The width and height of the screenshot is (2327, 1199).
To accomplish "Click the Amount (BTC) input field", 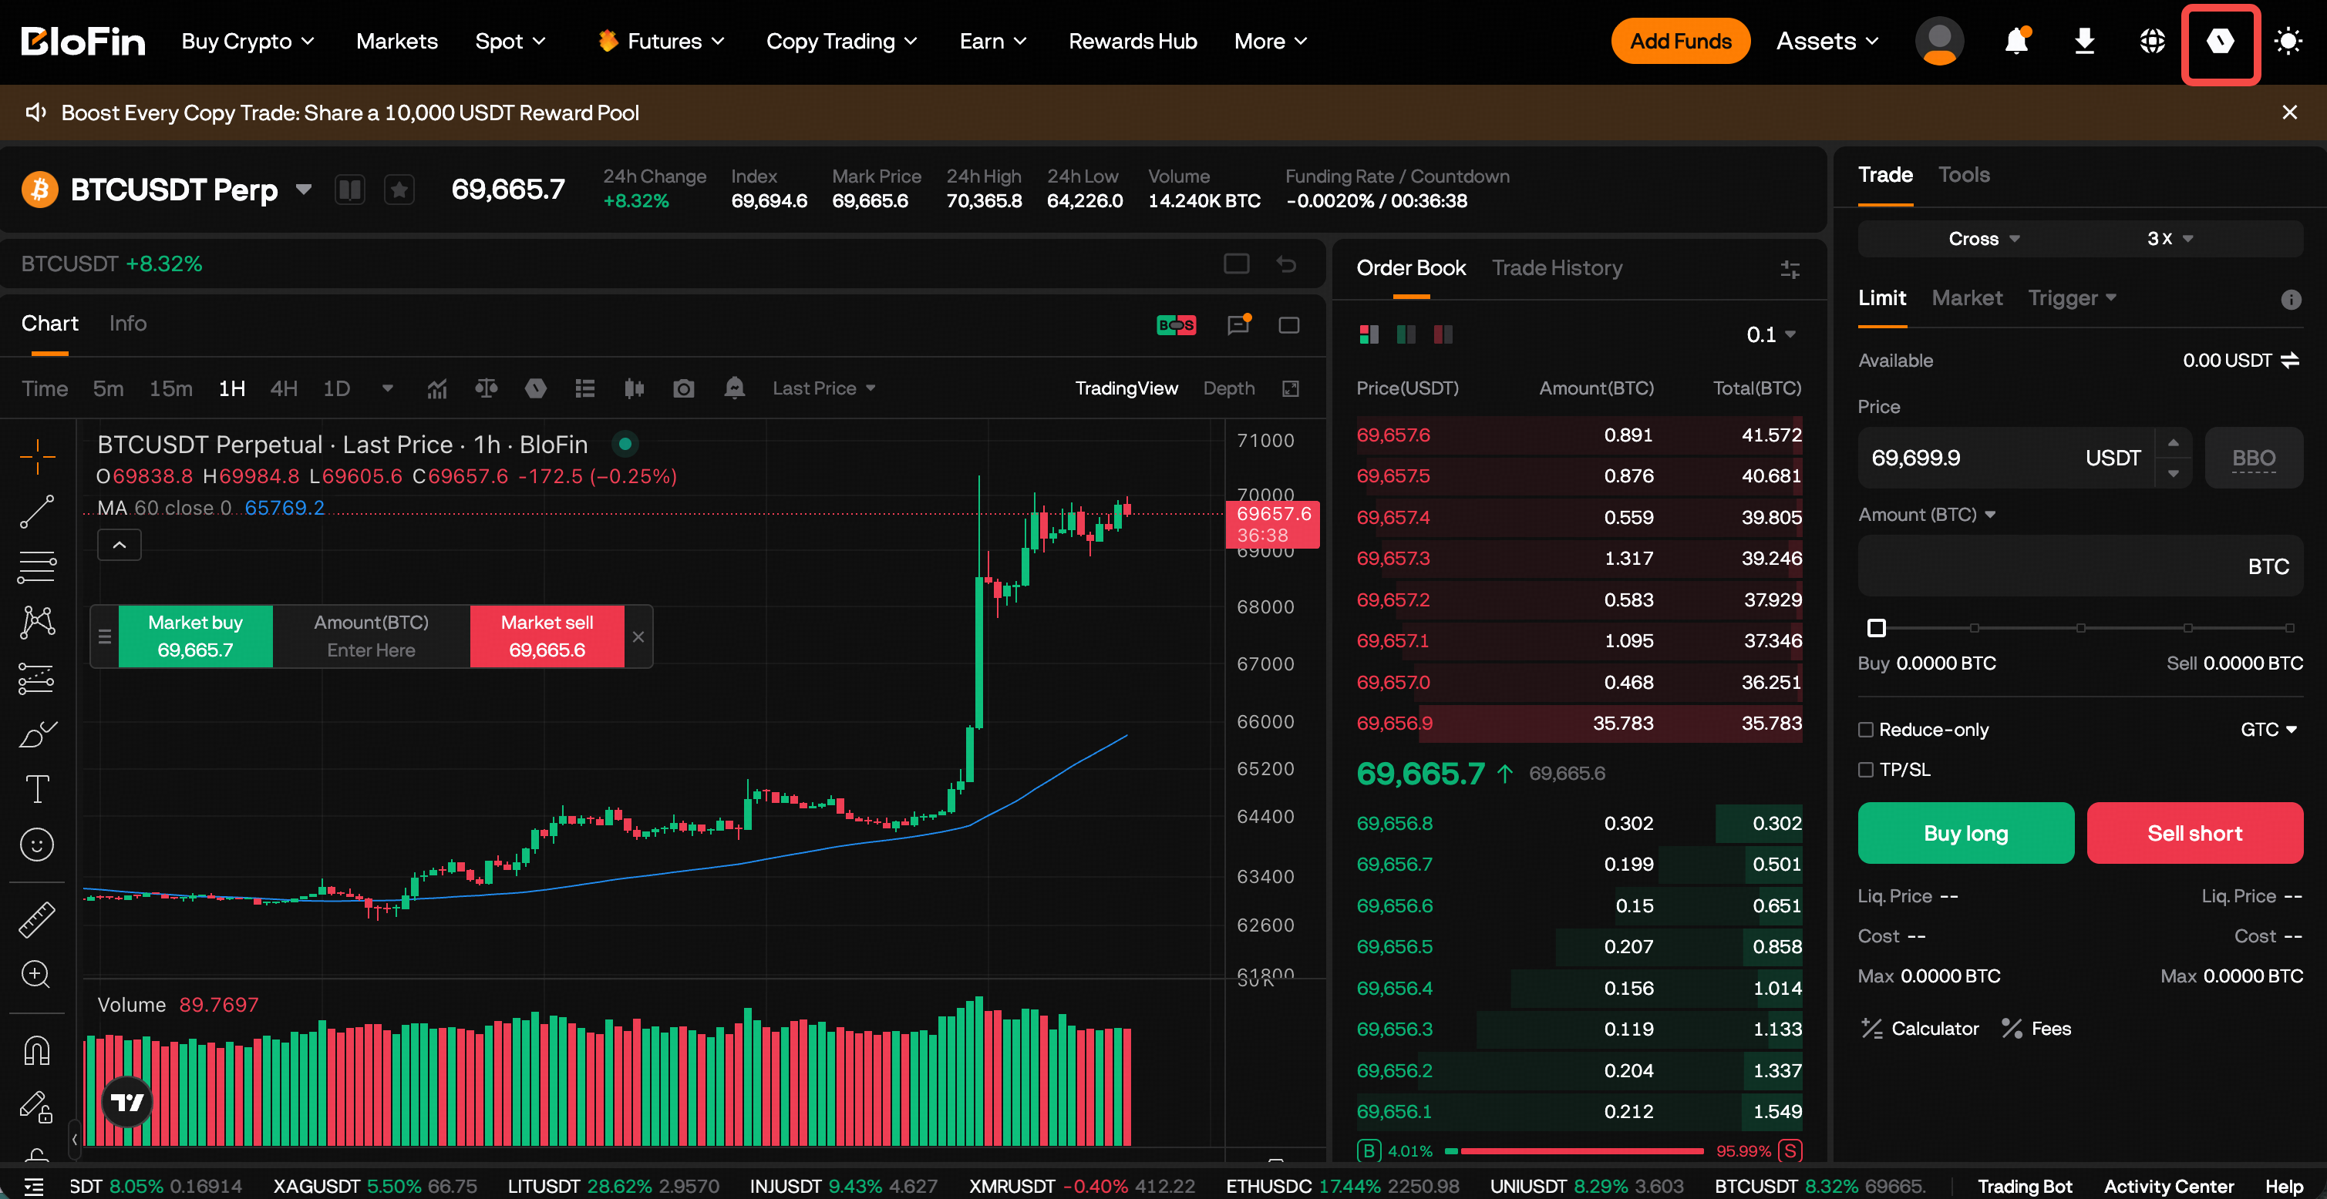I will pyautogui.click(x=2079, y=566).
